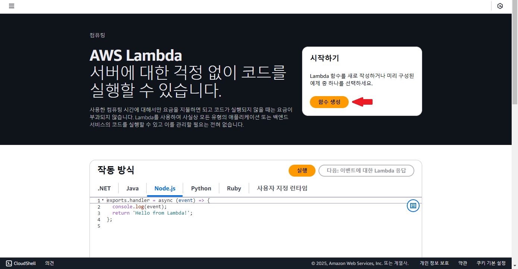Switch to the Ruby tab
The height and width of the screenshot is (269, 518).
(x=234, y=188)
